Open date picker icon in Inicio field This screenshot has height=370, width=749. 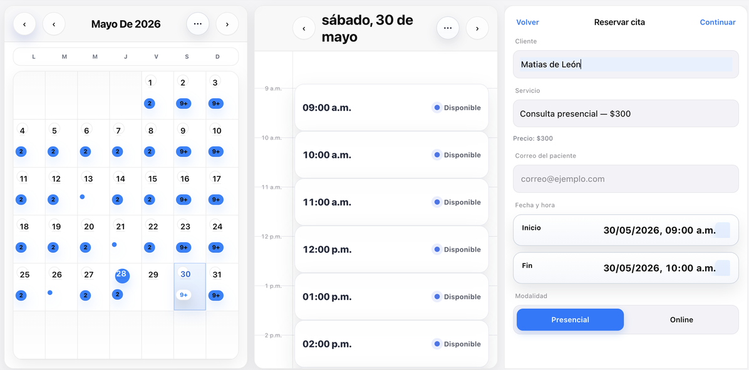[x=723, y=230]
